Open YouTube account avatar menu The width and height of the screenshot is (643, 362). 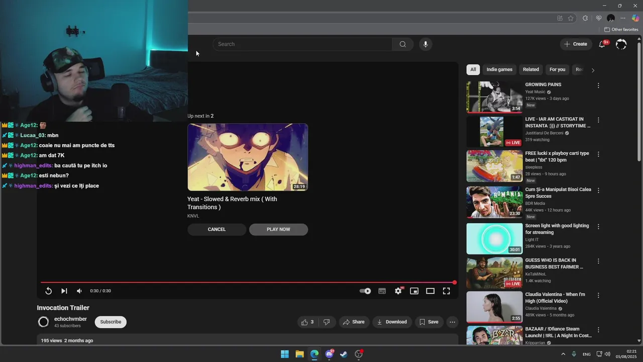621,44
